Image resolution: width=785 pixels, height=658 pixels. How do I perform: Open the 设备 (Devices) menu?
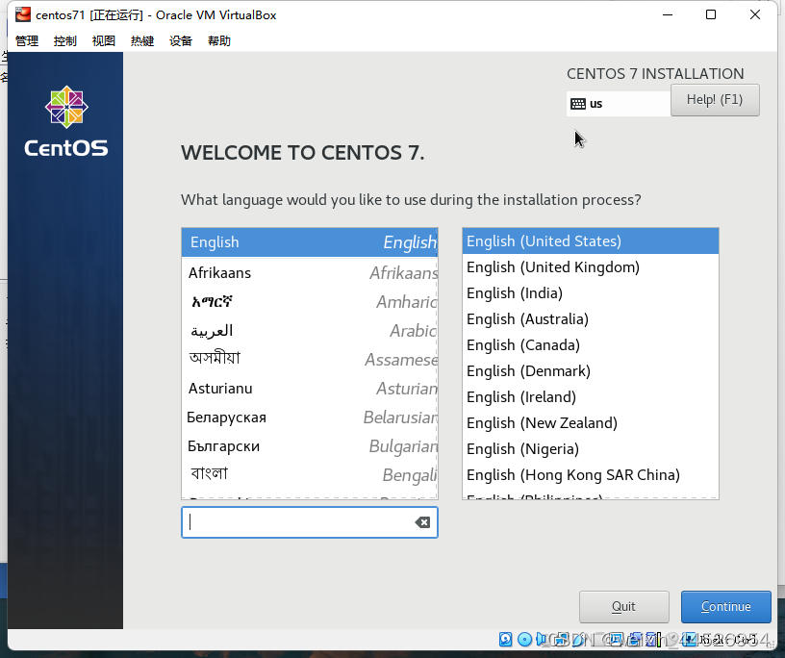[180, 40]
